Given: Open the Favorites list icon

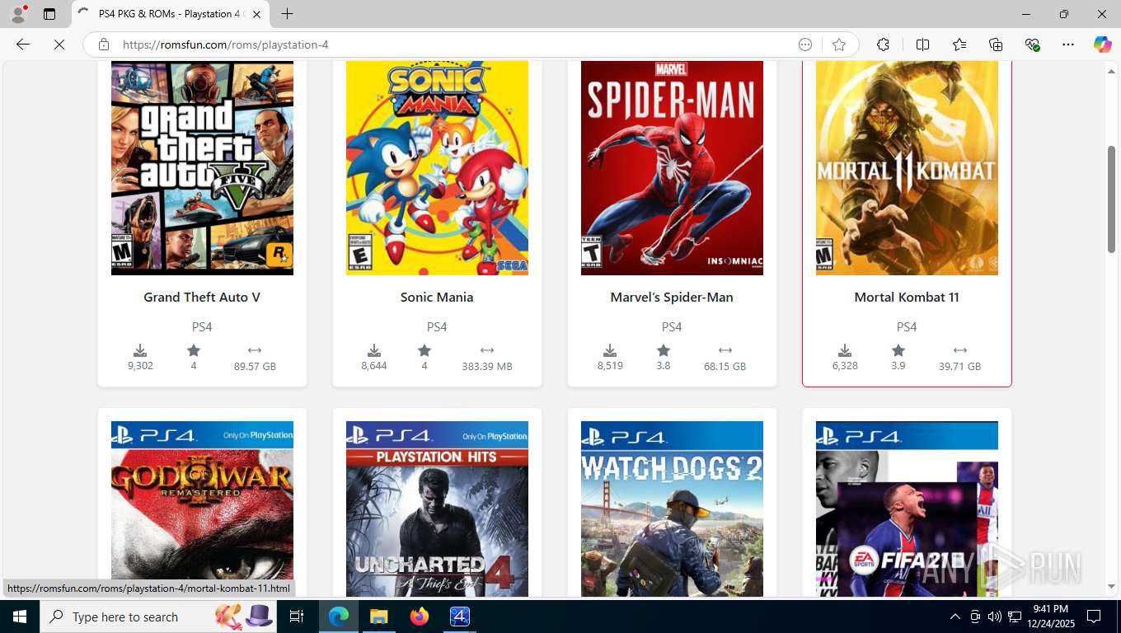Looking at the screenshot, I should point(959,45).
